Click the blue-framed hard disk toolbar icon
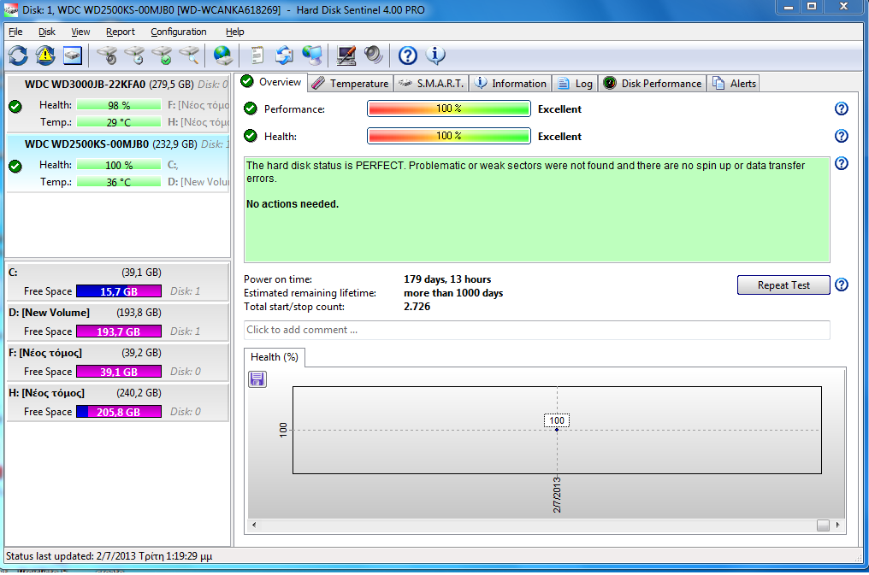Image resolution: width=869 pixels, height=575 pixels. [x=73, y=56]
